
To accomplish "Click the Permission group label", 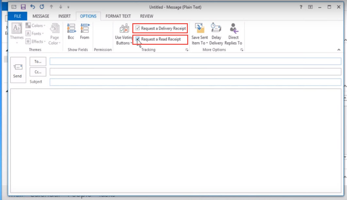I will [x=103, y=50].
